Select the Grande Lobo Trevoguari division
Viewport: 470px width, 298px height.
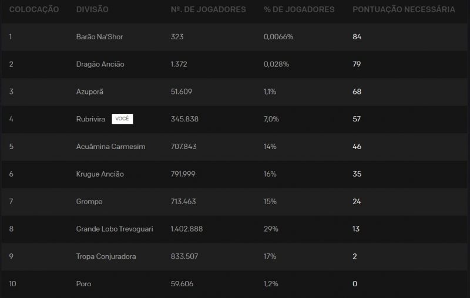(x=115, y=229)
